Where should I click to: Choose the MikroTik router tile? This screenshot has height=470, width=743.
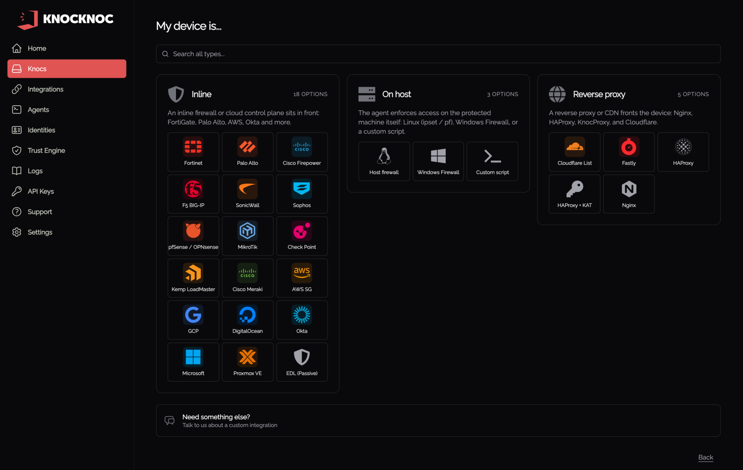248,236
